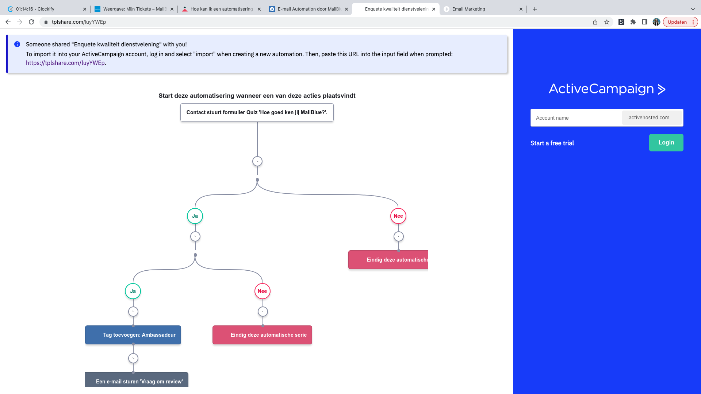Close the Clockify tab

(x=85, y=9)
